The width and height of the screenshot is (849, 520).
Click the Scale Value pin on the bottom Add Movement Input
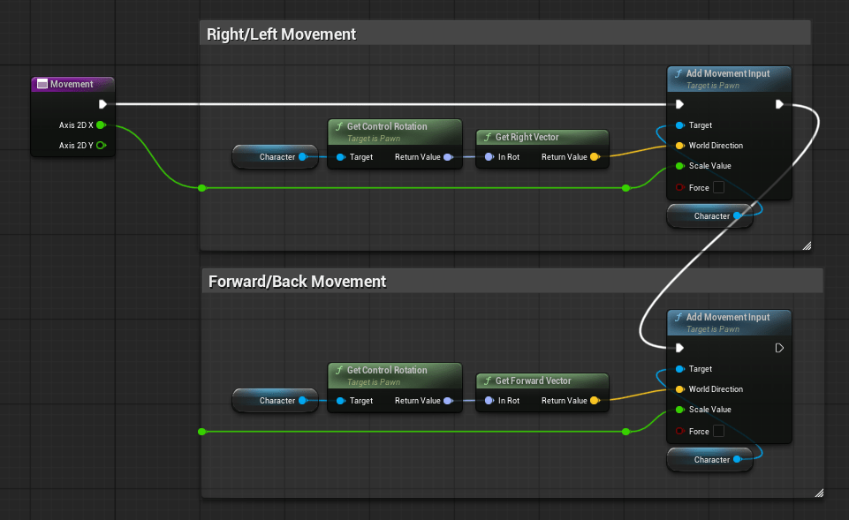coord(679,410)
